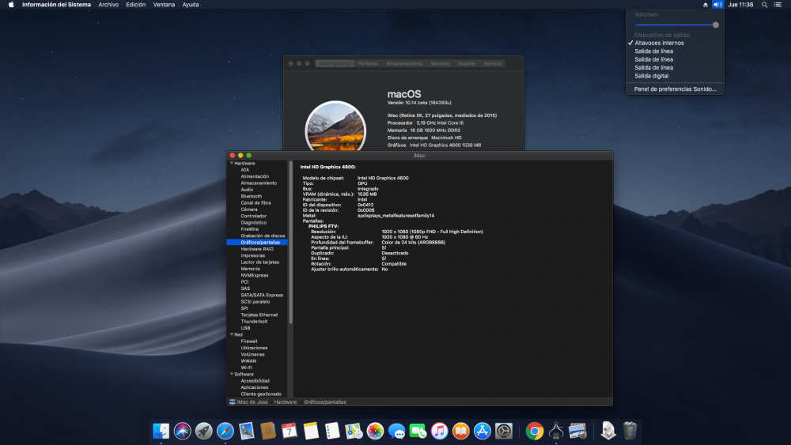Open the Ventana menu
791x445 pixels.
(x=164, y=5)
